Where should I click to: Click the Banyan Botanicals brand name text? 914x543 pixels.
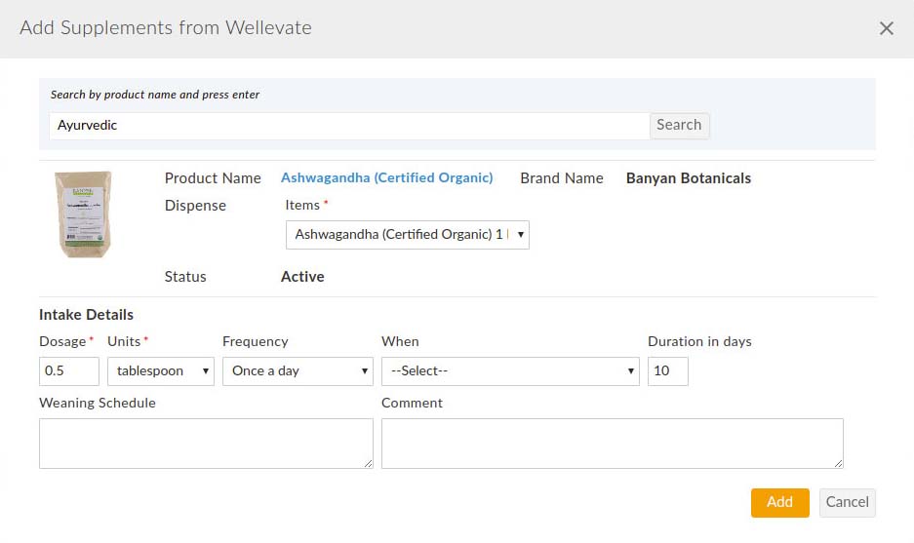pyautogui.click(x=689, y=178)
